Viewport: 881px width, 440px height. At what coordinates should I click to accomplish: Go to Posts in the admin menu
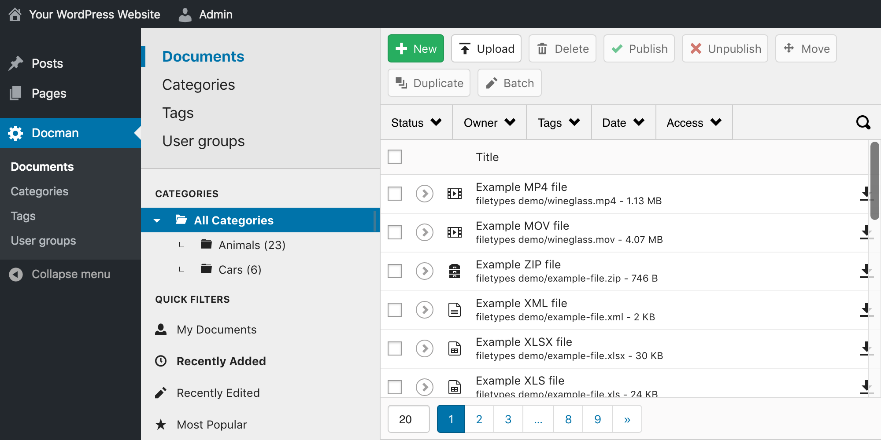(47, 63)
